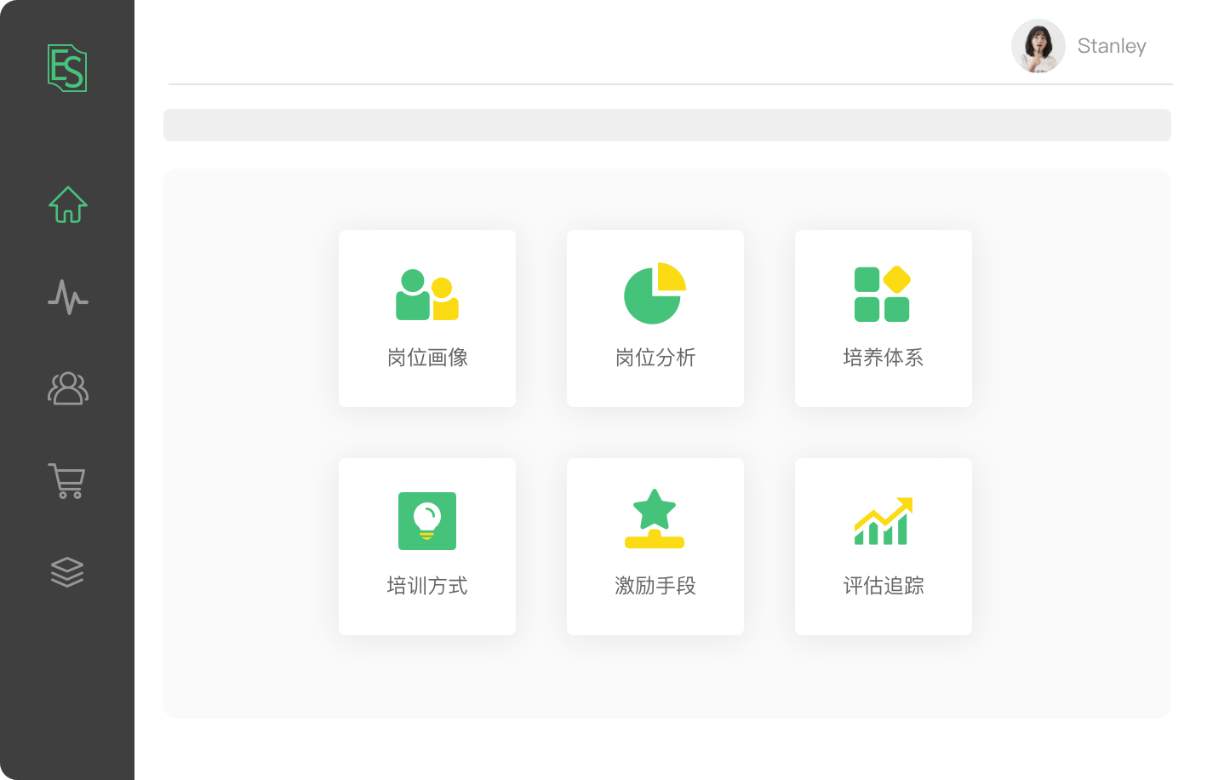Click the contacts/users icon in the sidebar
This screenshot has width=1207, height=780.
click(x=67, y=389)
